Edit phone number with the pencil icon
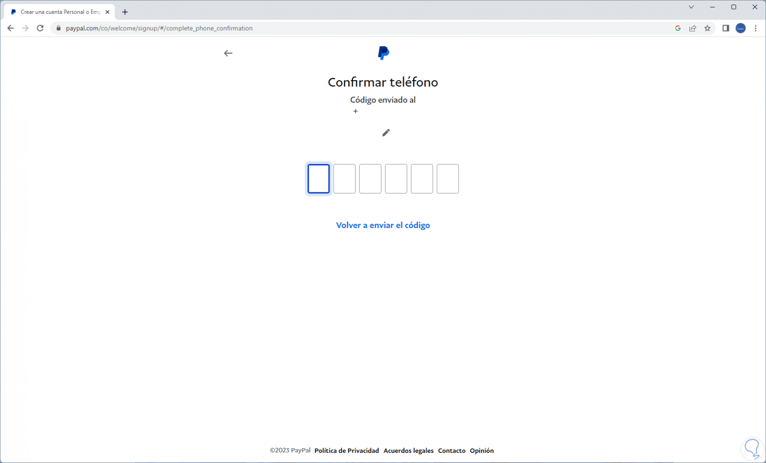This screenshot has height=463, width=766. 386,133
